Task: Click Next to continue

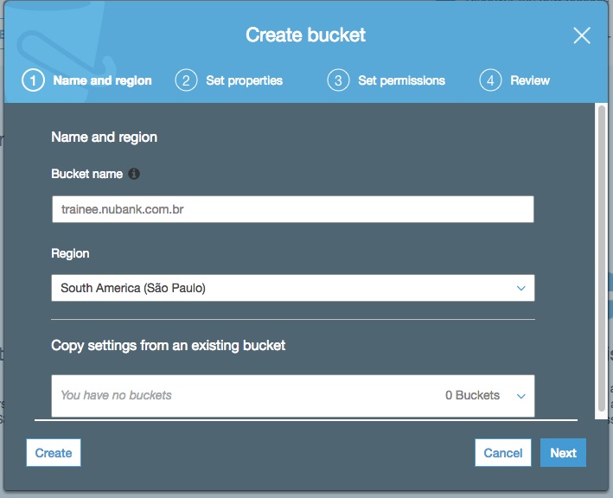Action: click(563, 453)
